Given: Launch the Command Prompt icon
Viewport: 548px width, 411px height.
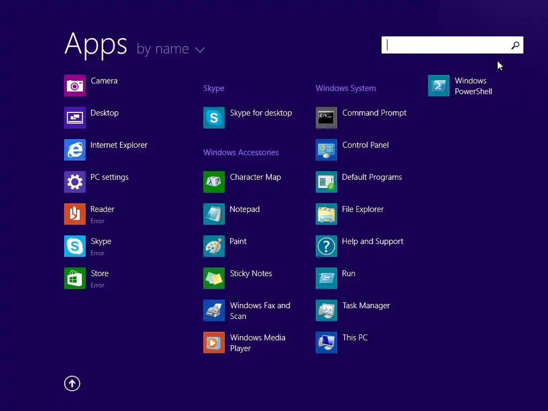Looking at the screenshot, I should 326,117.
